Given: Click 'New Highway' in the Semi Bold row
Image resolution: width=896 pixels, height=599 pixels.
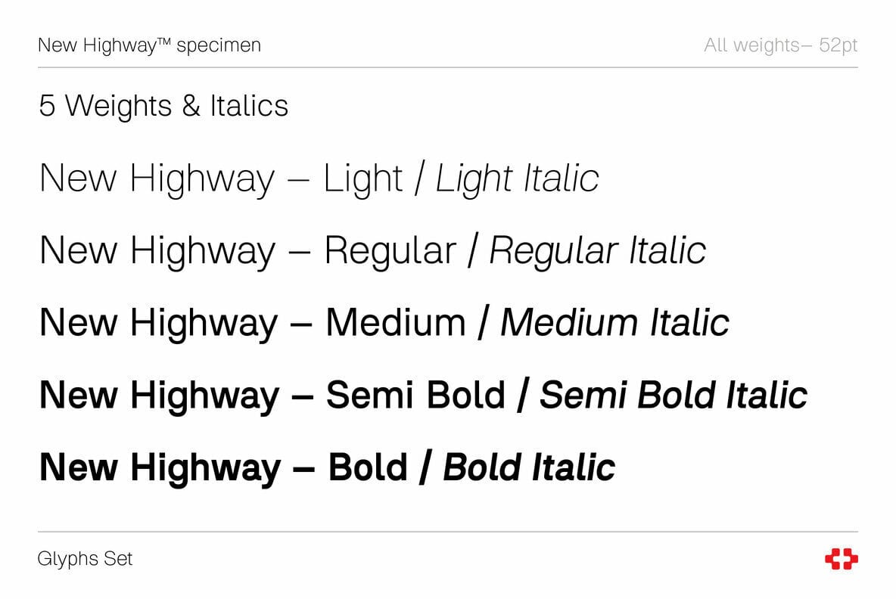Looking at the screenshot, I should (x=158, y=395).
